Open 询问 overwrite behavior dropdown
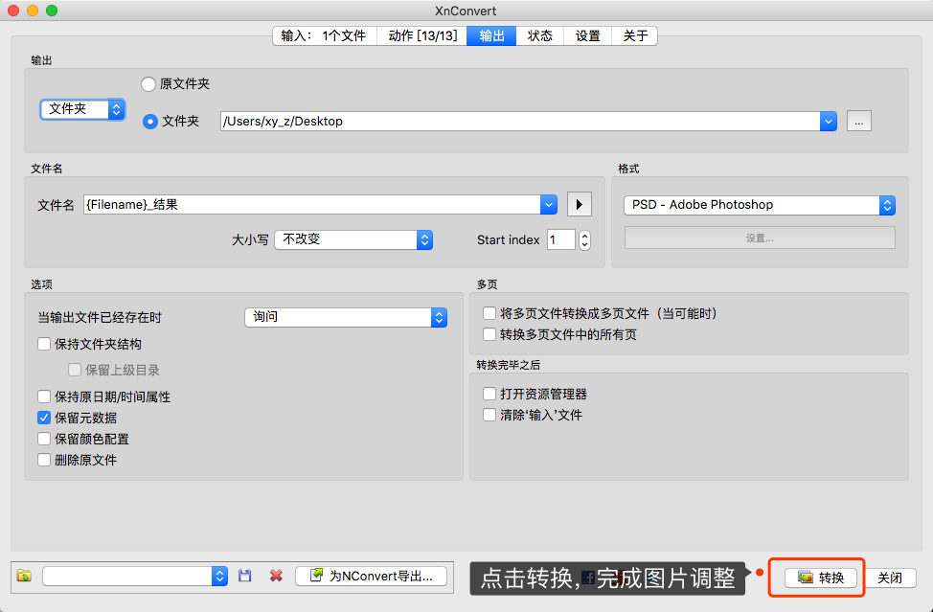Screen dimensions: 933x612 (x=346, y=317)
